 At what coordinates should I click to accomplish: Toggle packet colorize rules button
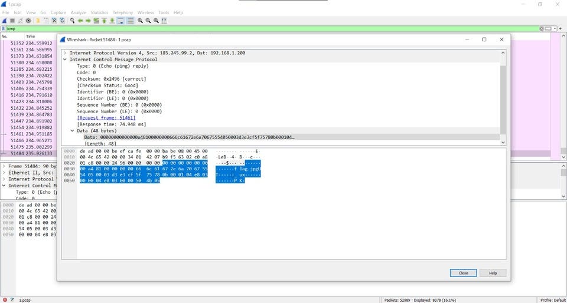[x=130, y=21]
